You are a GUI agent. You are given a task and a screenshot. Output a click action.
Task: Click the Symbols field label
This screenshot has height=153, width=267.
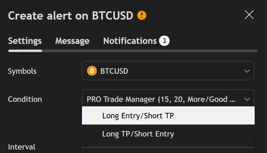22,71
